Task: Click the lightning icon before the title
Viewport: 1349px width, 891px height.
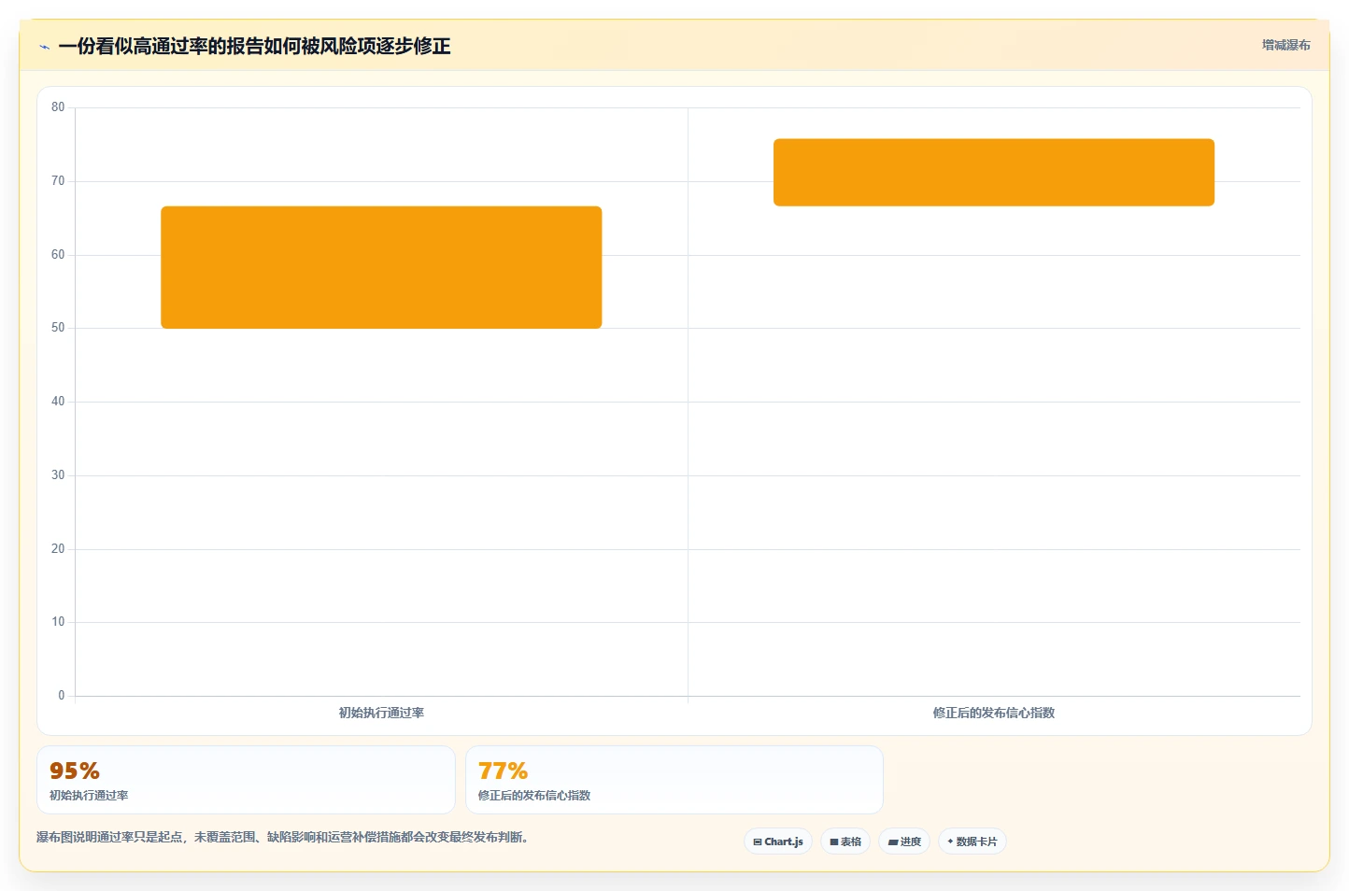Action: pyautogui.click(x=44, y=47)
